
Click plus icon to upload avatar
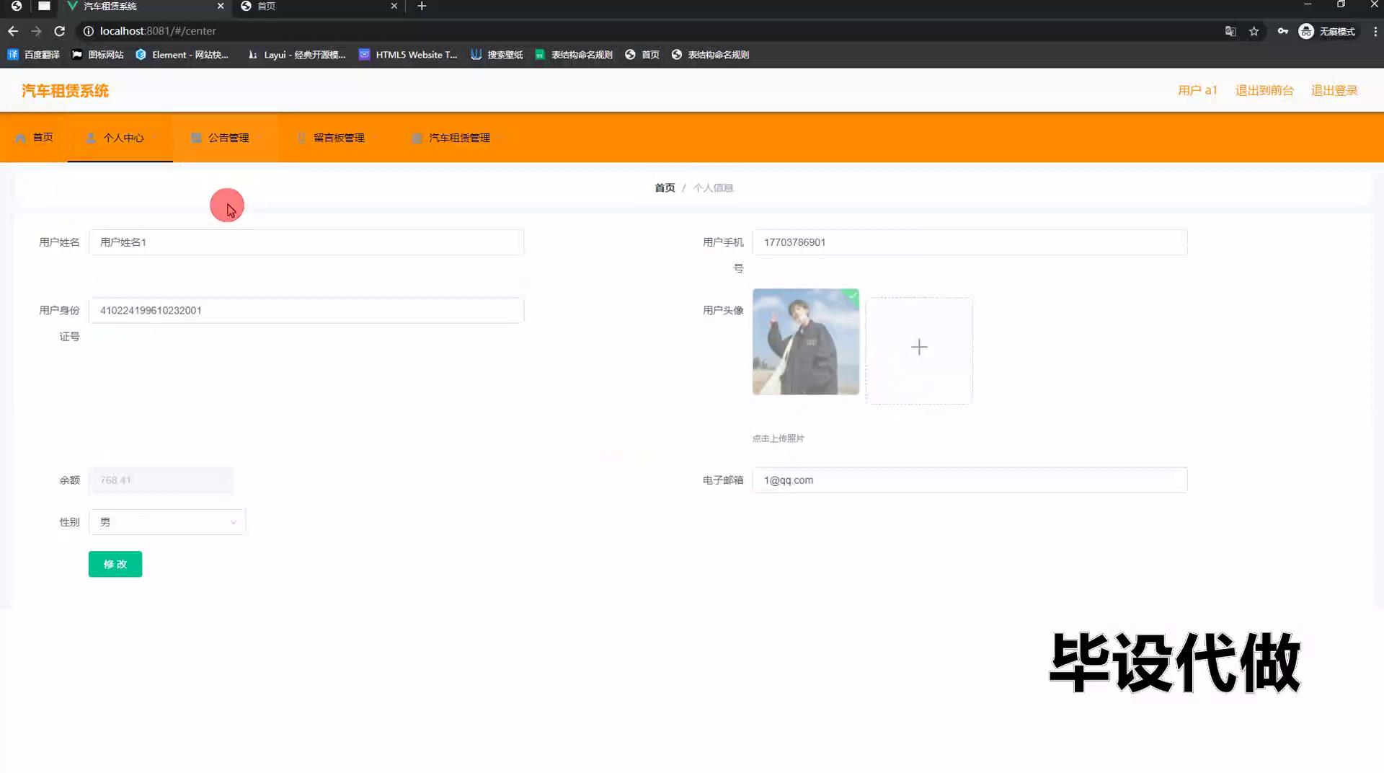[x=919, y=348]
